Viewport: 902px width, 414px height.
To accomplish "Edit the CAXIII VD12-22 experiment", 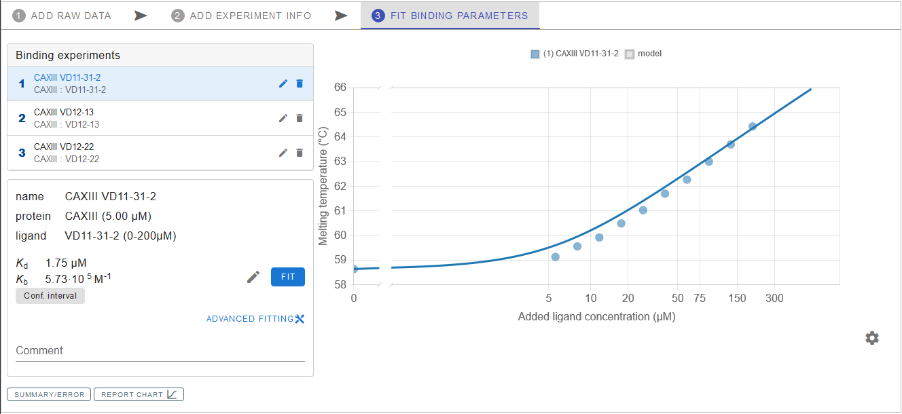I will pos(284,153).
